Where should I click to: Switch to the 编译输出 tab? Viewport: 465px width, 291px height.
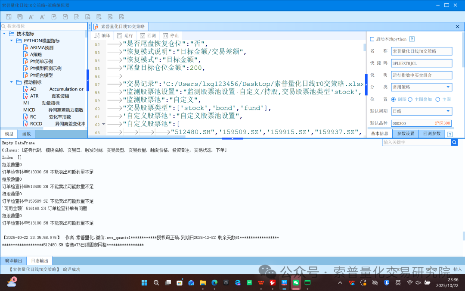(x=13, y=260)
